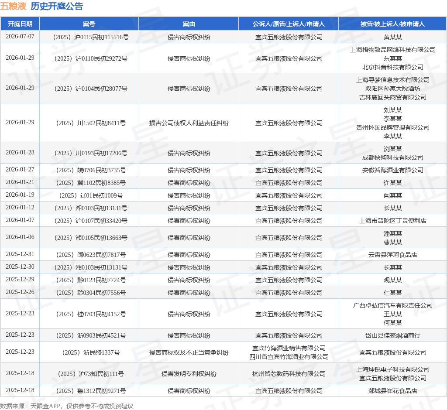Select case number 川0193民初17206号
447x410 pixels.
pos(91,153)
